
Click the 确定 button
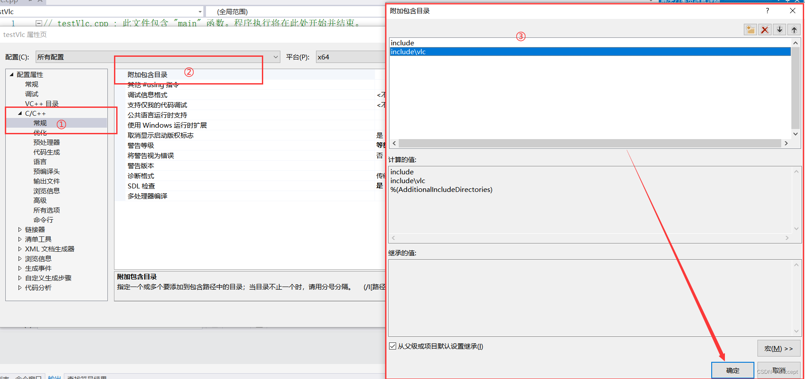733,370
